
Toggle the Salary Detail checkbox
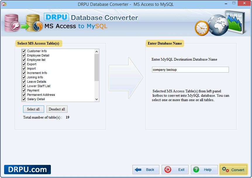(24, 99)
